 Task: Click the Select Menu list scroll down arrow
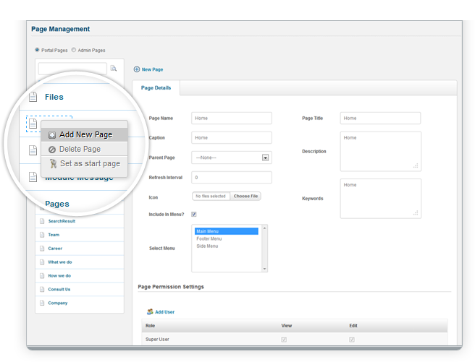pyautogui.click(x=264, y=269)
